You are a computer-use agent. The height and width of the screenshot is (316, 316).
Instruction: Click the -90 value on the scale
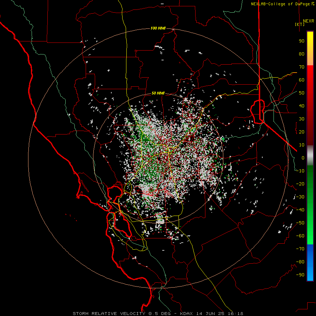300,275
